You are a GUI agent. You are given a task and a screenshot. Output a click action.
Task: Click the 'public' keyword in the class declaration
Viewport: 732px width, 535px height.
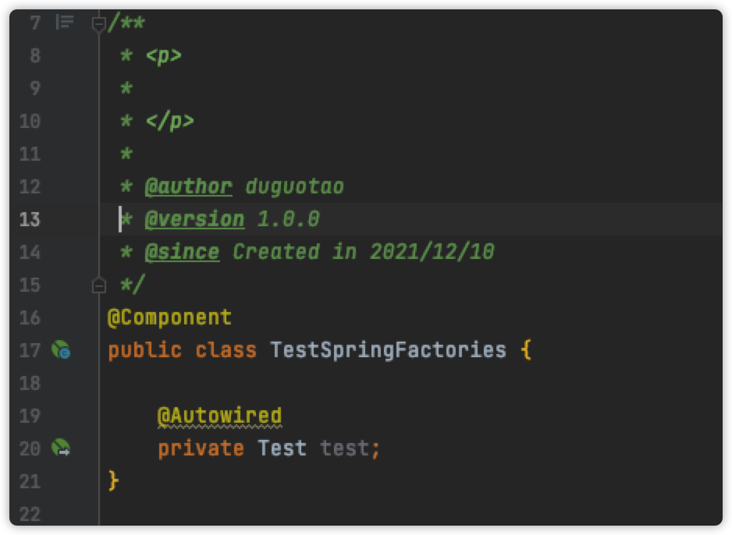tap(144, 350)
